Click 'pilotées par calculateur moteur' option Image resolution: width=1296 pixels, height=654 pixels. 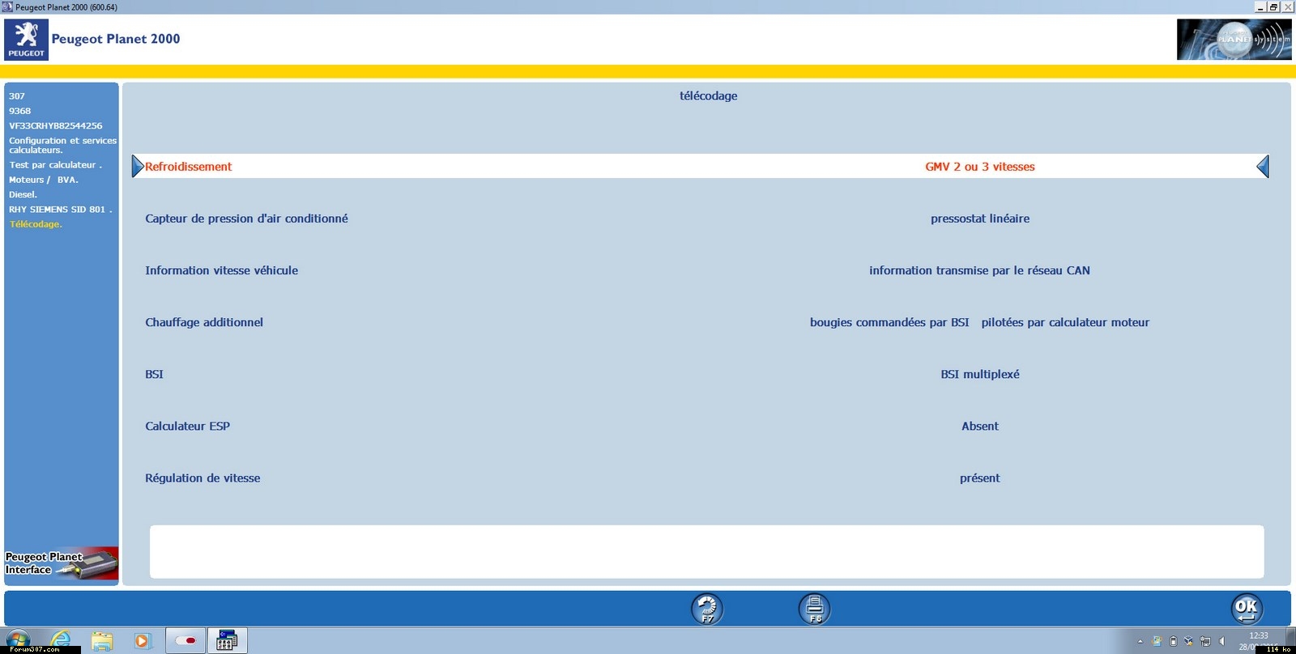[x=1064, y=322]
